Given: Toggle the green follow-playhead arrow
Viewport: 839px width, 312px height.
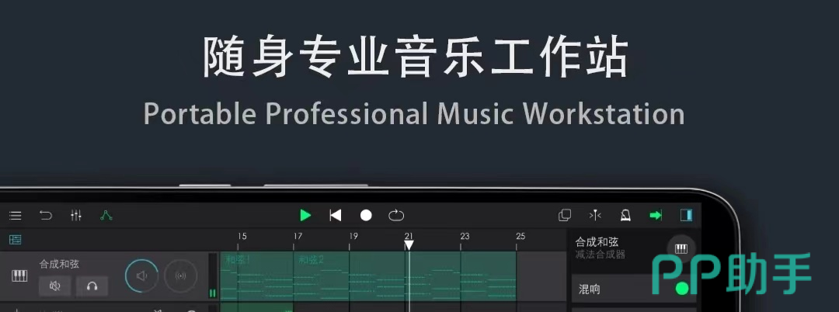Looking at the screenshot, I should (656, 215).
